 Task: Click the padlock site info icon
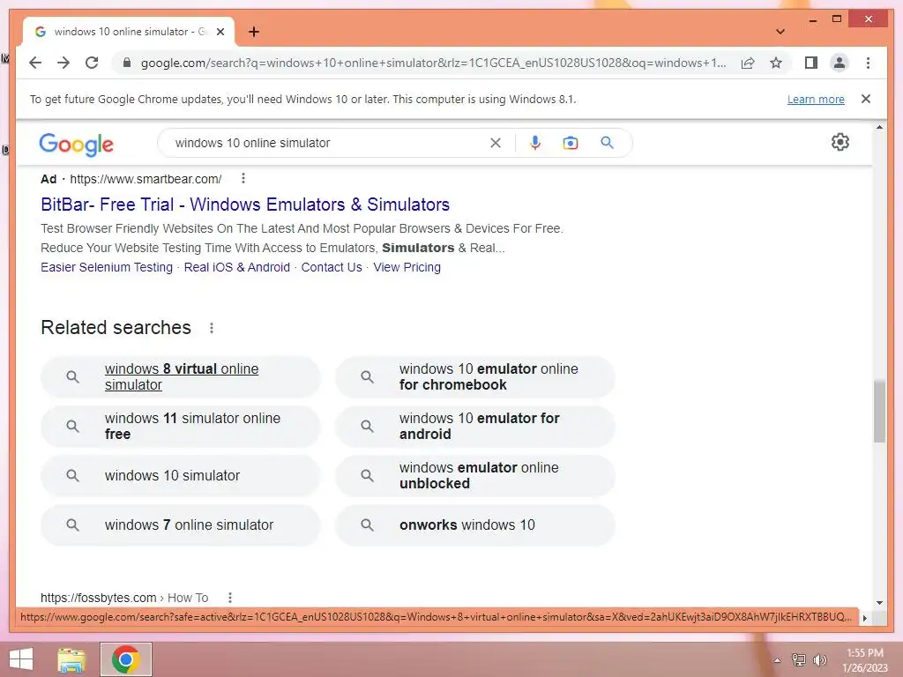point(127,63)
